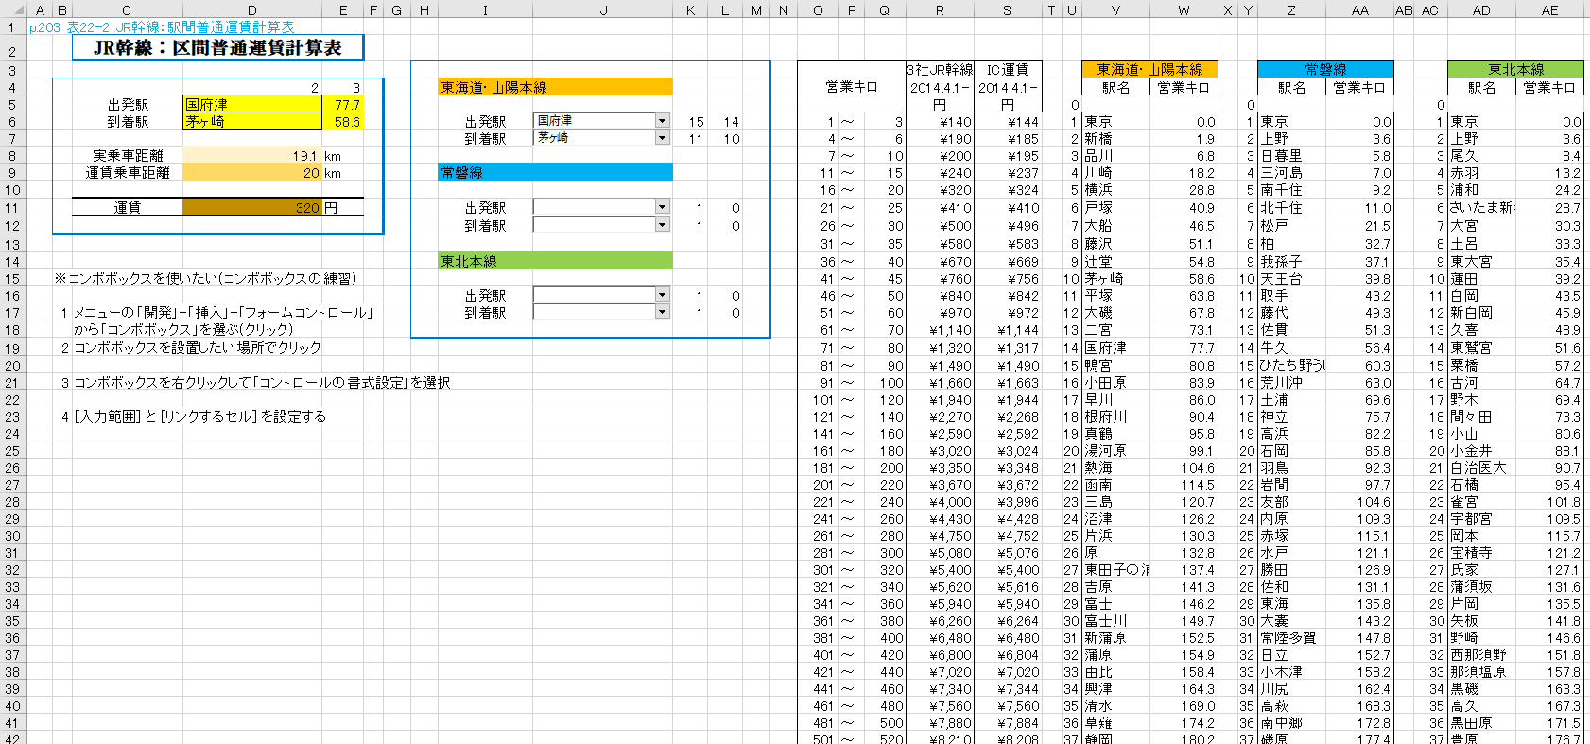Click the 小田原 station cell

[1115, 383]
